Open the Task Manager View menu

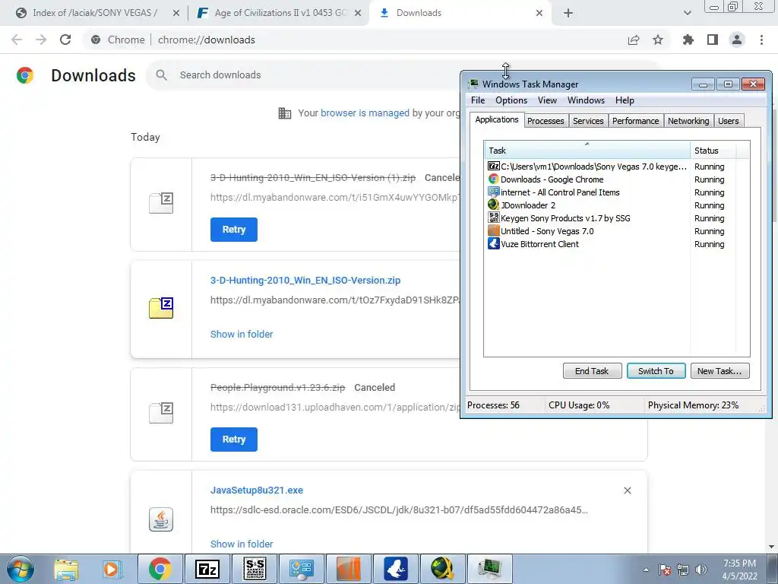coord(547,100)
